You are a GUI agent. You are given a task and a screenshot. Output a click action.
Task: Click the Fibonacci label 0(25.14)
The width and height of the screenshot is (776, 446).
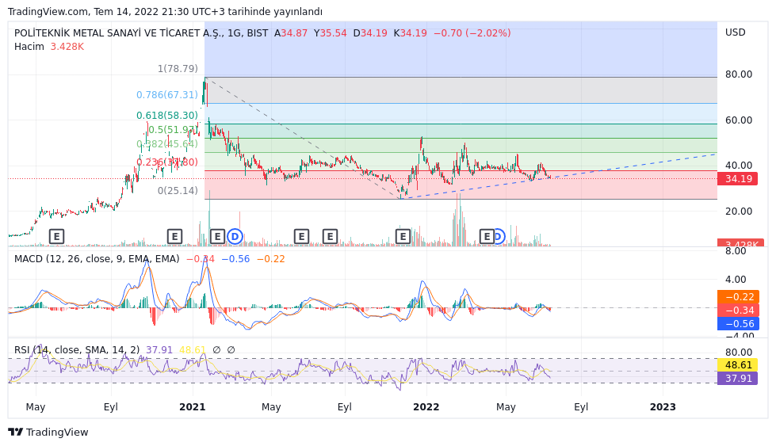point(178,191)
